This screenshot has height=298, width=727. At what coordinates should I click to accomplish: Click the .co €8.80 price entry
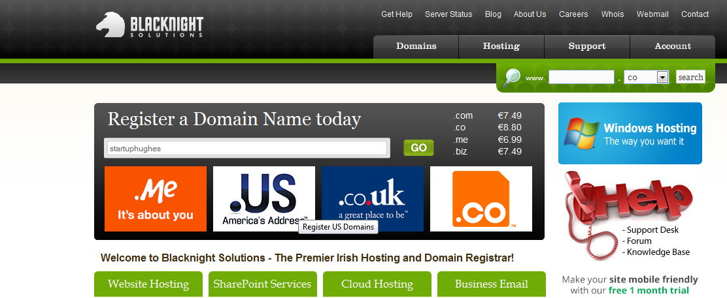click(x=487, y=127)
